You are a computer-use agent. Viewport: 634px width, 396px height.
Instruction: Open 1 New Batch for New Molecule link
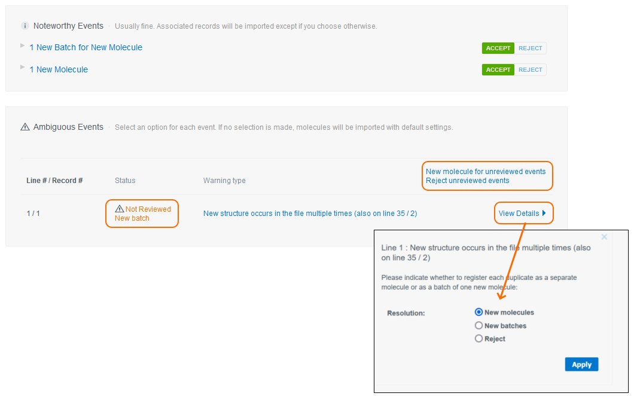click(86, 47)
